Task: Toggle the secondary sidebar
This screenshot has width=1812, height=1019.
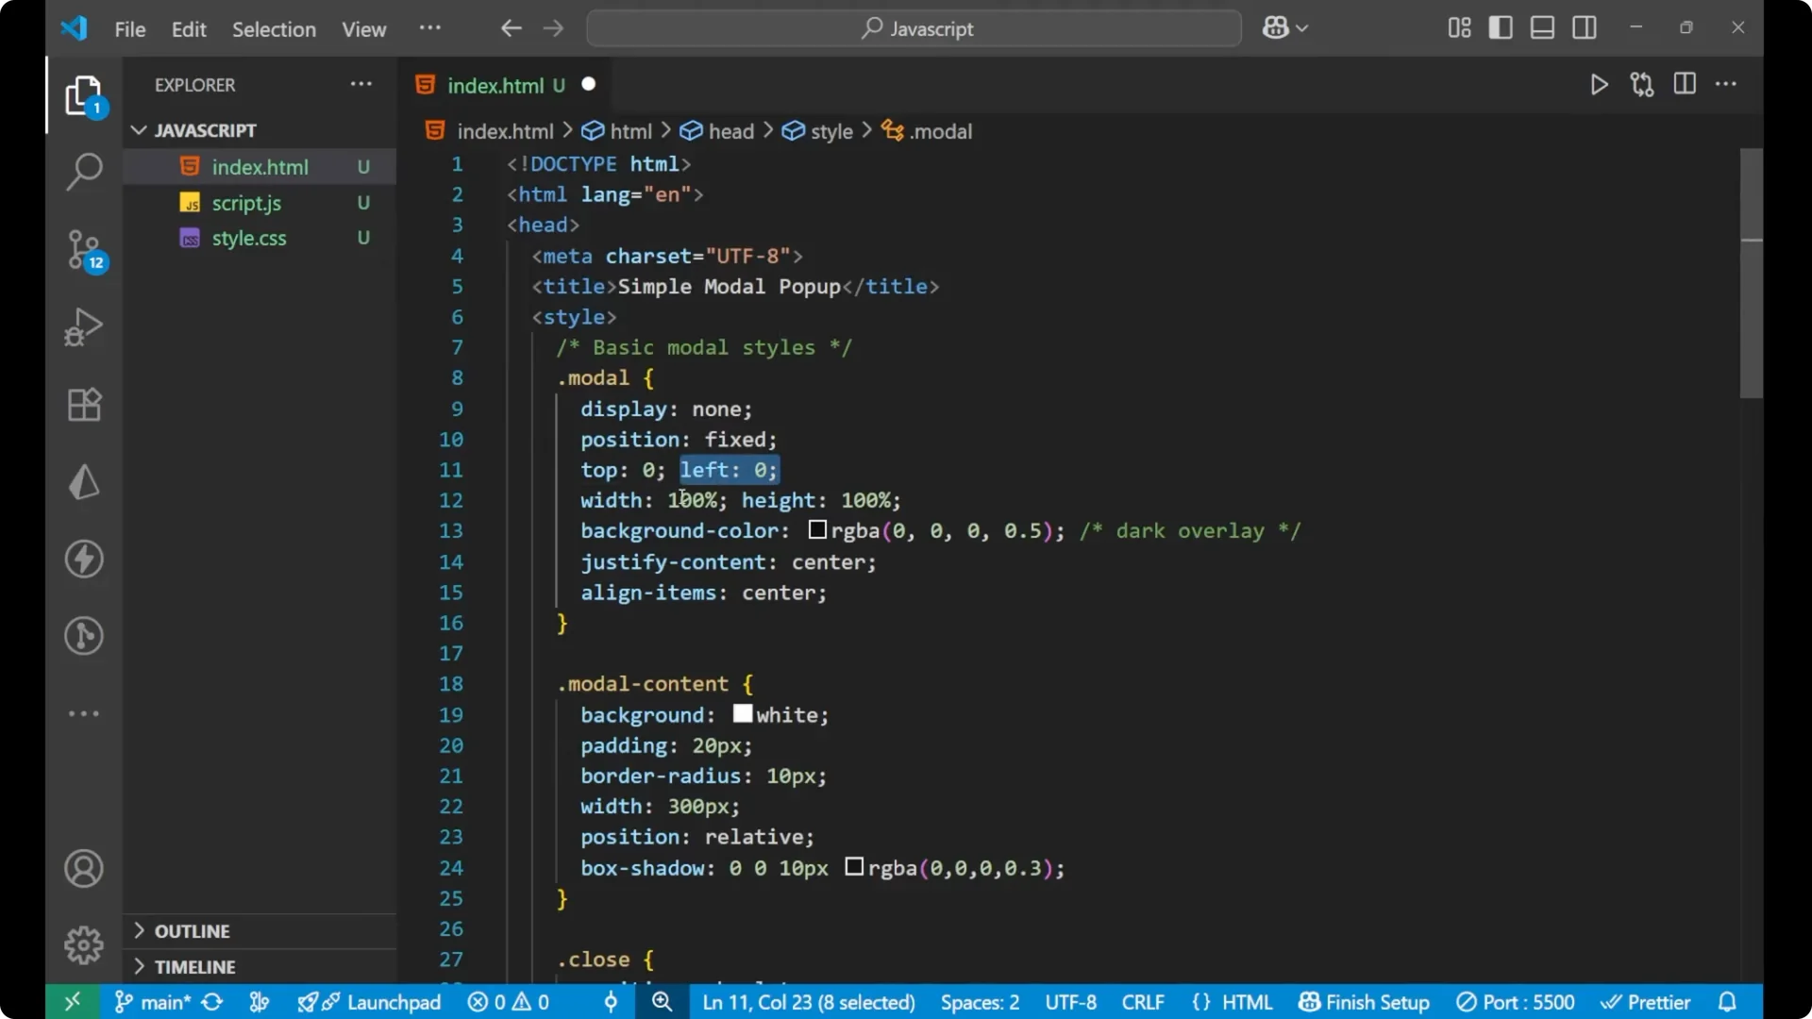Action: [x=1585, y=27]
